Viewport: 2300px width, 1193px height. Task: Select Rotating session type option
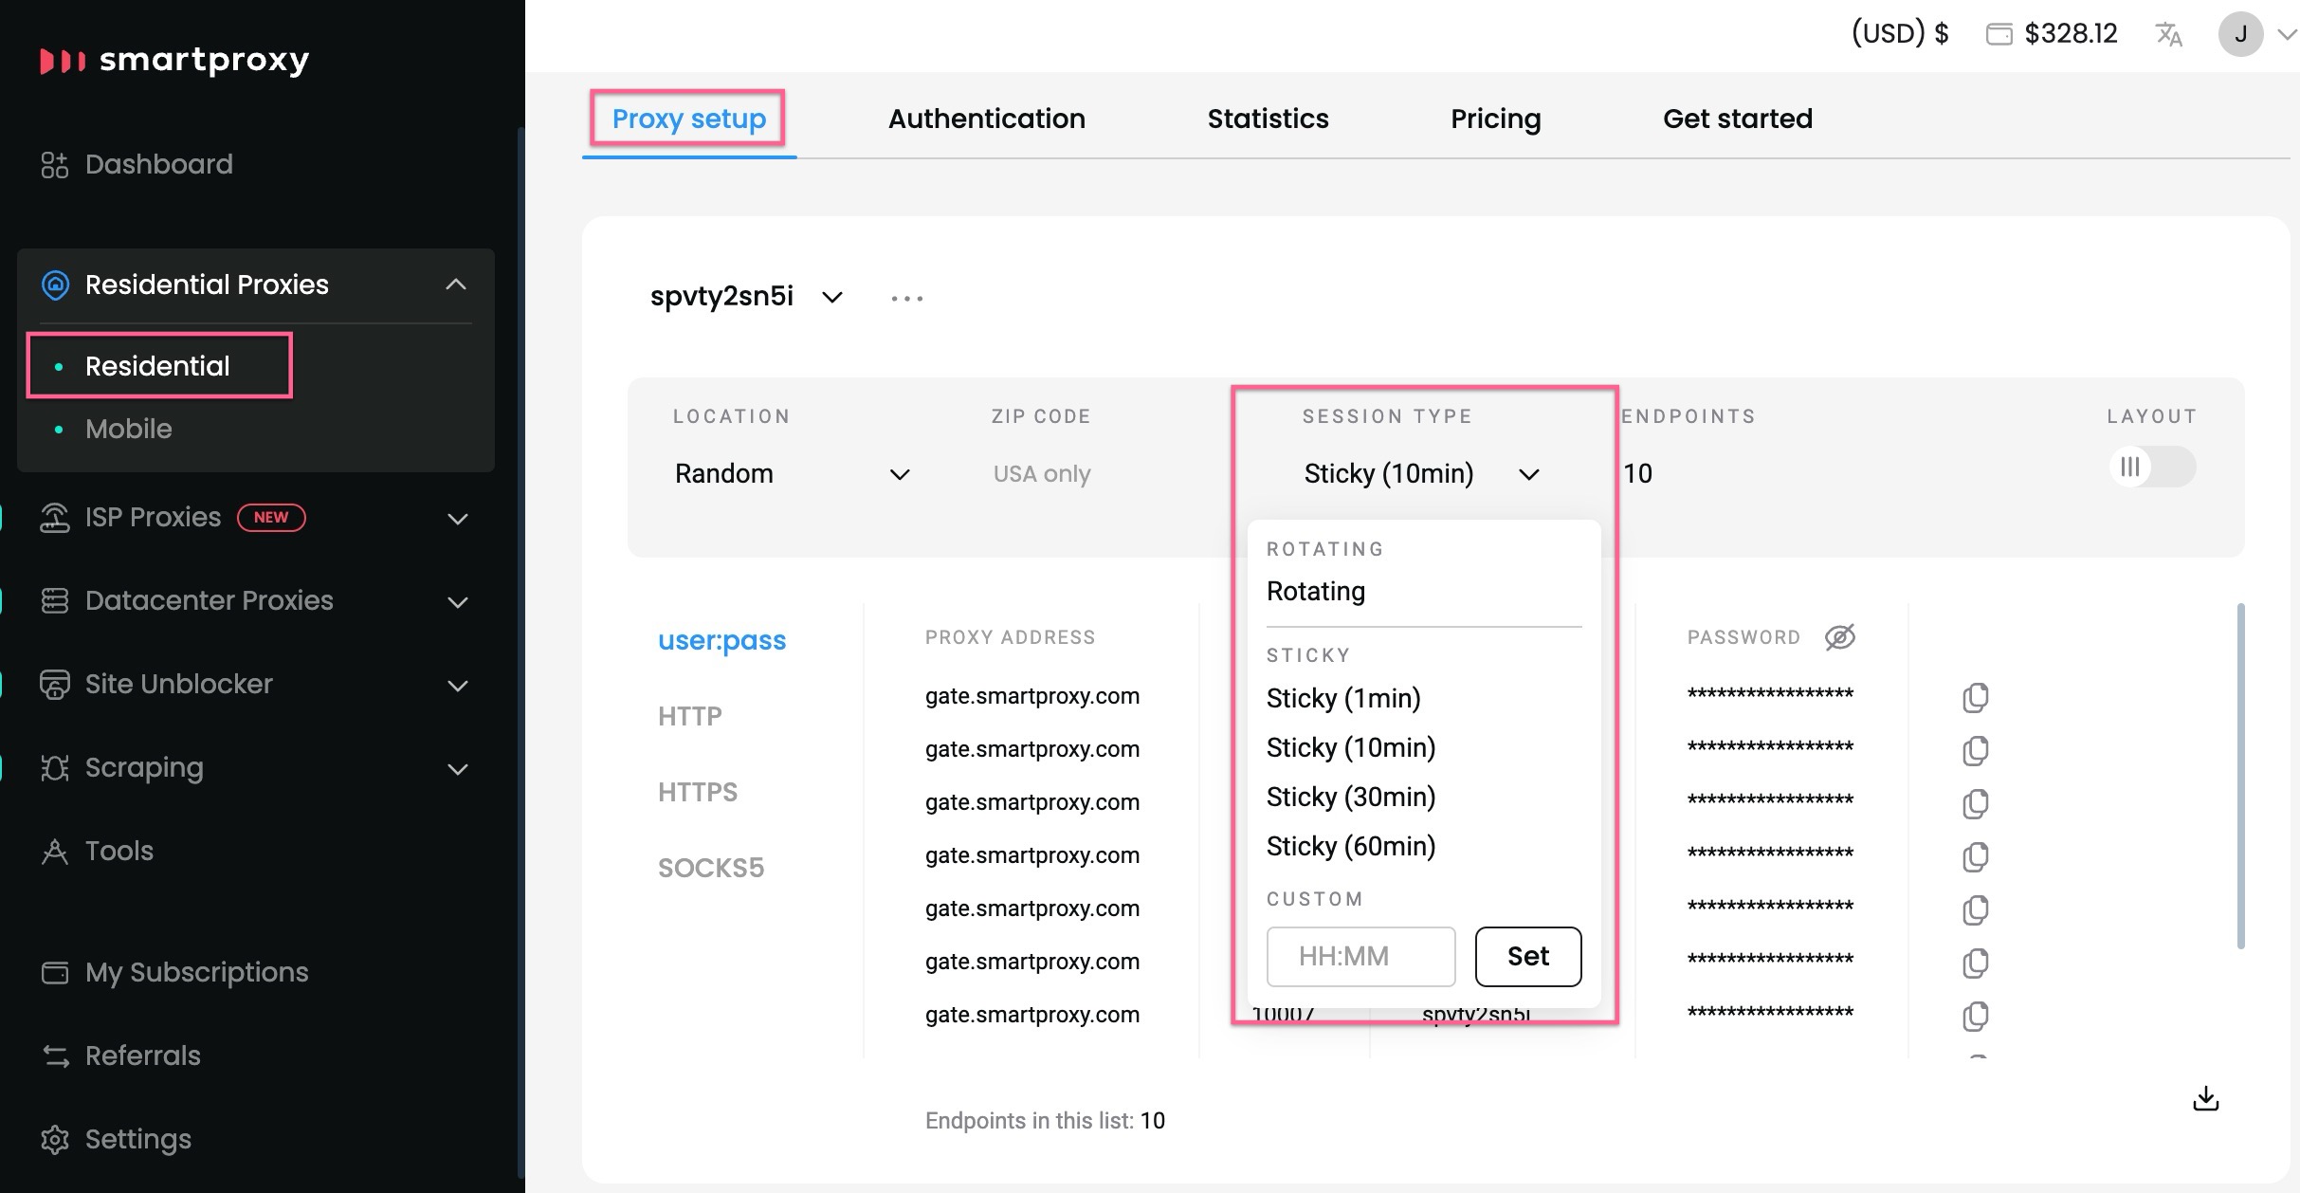click(1314, 591)
